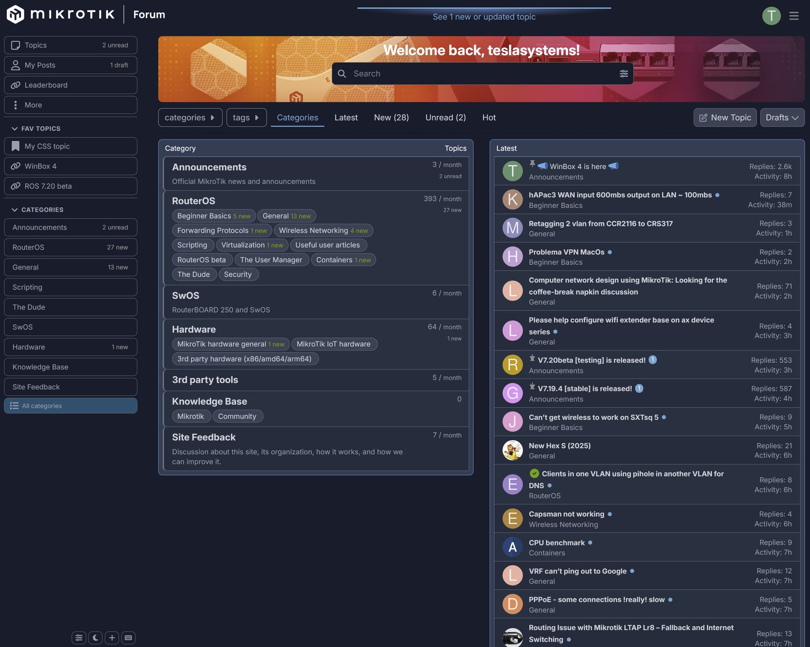Collapse the FAV TOPICS section
The image size is (810, 647).
click(x=36, y=128)
